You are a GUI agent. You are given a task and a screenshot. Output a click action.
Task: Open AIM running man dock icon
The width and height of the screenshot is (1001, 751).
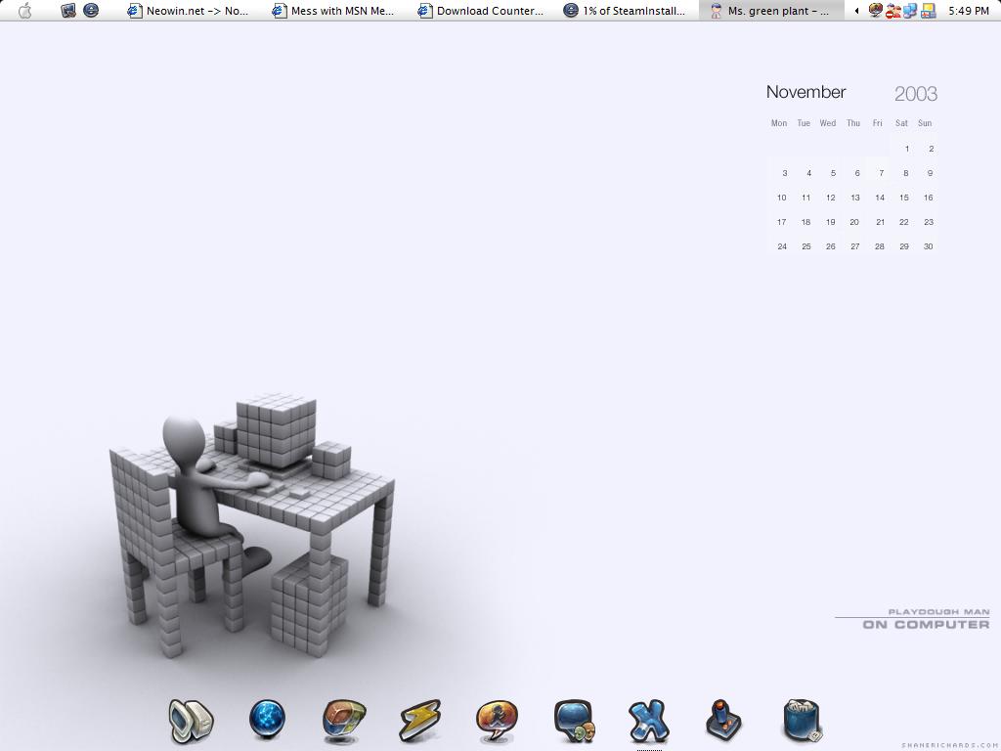497,721
